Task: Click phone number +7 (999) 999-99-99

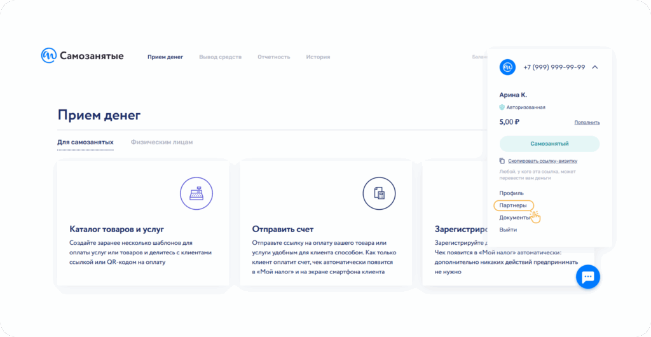Action: (x=554, y=67)
